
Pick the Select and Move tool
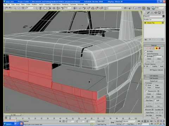[x=54, y=8]
